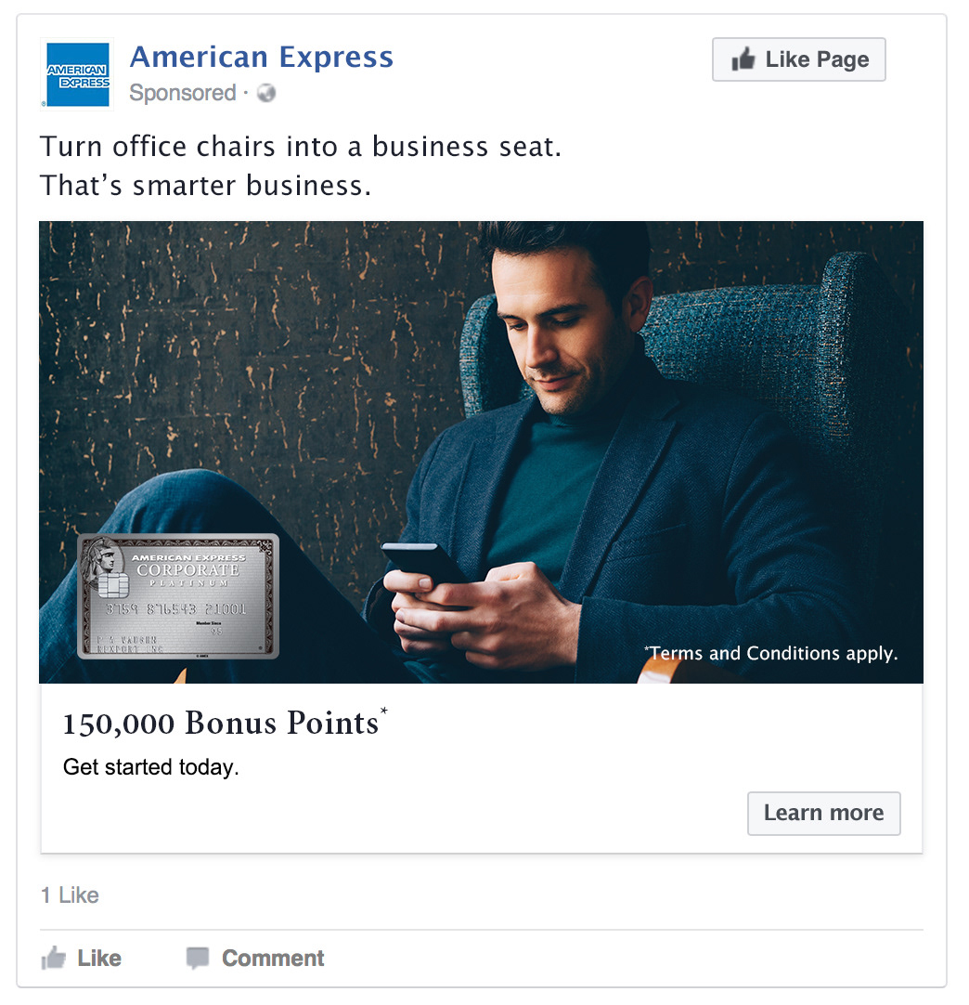Click the 'That's smarter business.' caption line
Screen dimensions: 969x1005
point(205,185)
